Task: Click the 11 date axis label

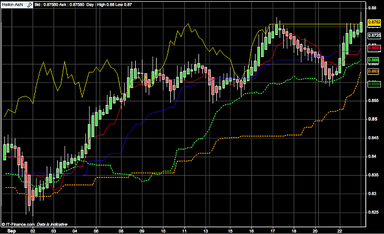Action: [x=184, y=231]
